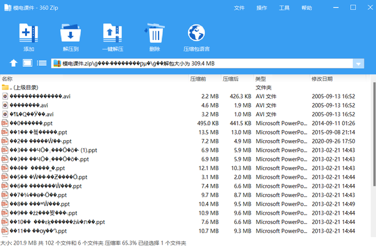This screenshot has height=249, width=376.
Task: Click icon of 2.2 MB avi file
Action: (5, 96)
